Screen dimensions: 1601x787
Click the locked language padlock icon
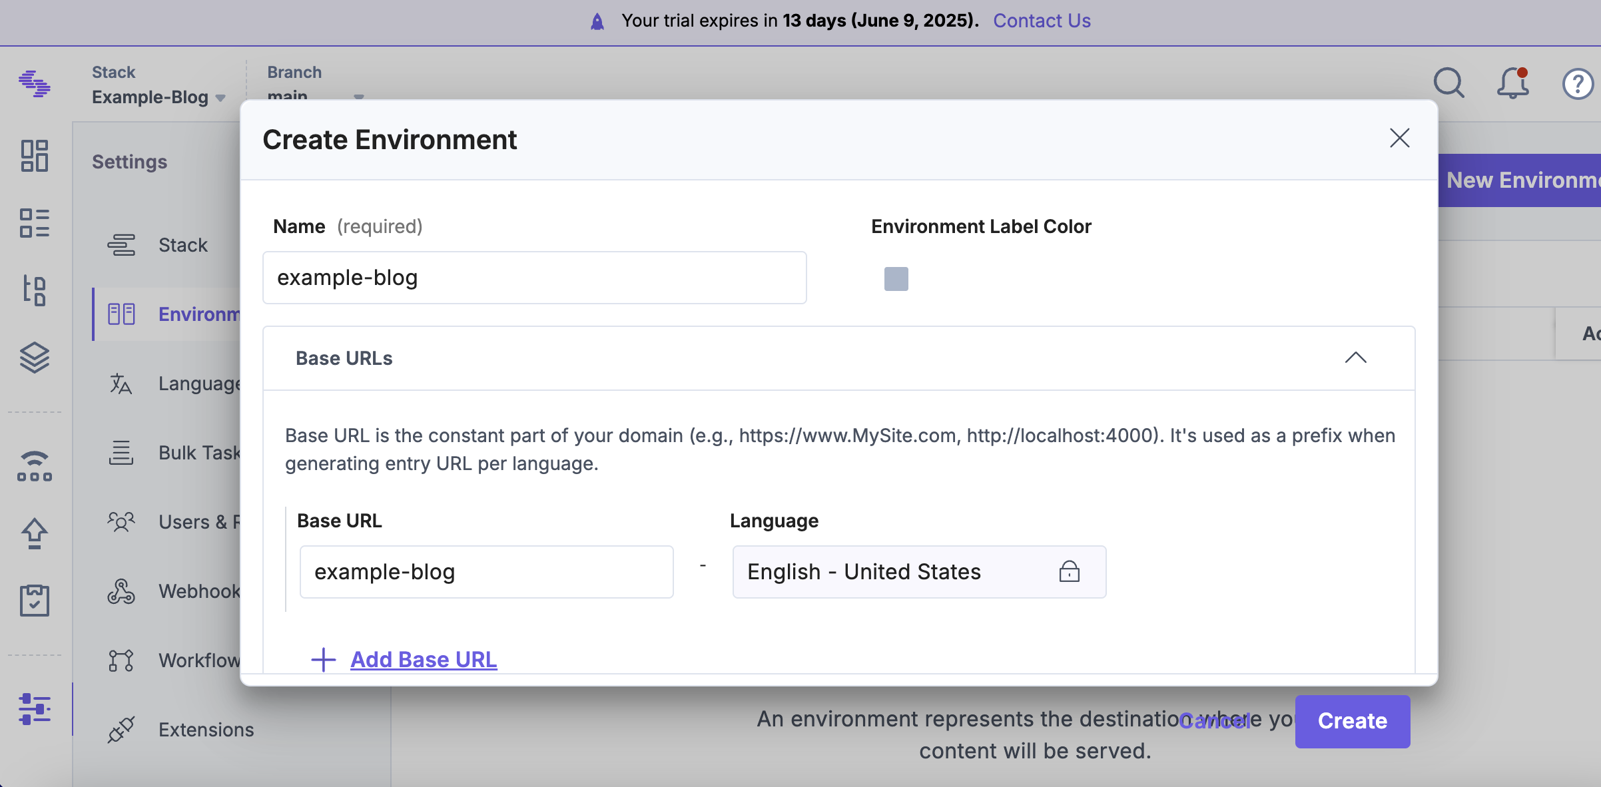pyautogui.click(x=1069, y=572)
